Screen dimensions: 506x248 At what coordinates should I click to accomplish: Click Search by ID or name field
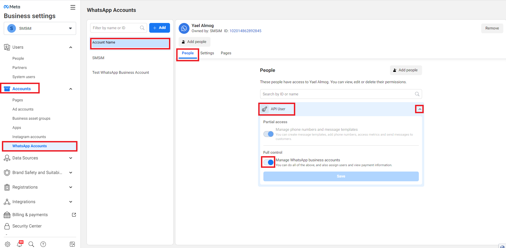point(341,94)
